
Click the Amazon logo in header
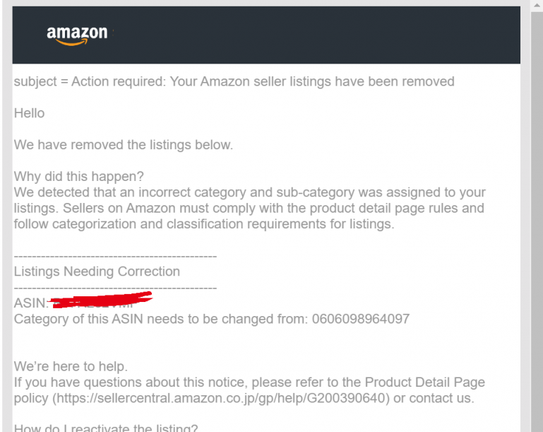point(77,36)
